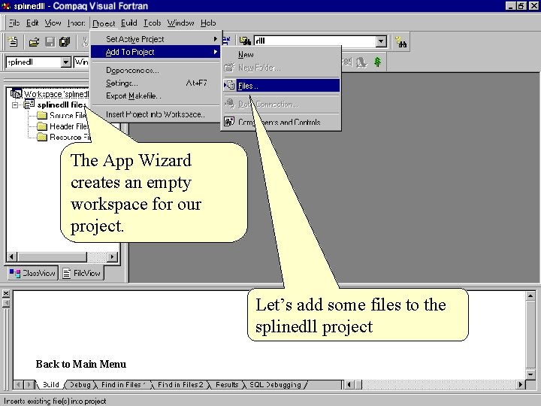Select Insert Project into Workspace
Image resolution: width=541 pixels, height=406 pixels.
156,114
